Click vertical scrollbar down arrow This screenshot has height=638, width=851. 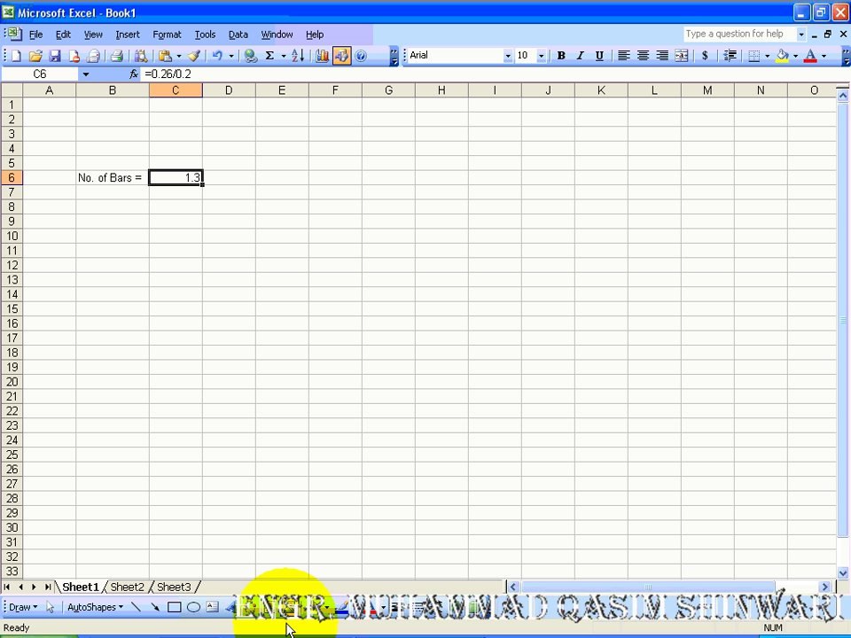click(843, 572)
